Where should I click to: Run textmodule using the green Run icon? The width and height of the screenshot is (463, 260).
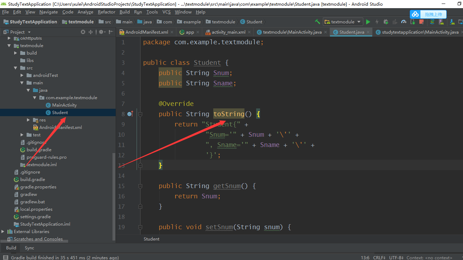(x=368, y=22)
